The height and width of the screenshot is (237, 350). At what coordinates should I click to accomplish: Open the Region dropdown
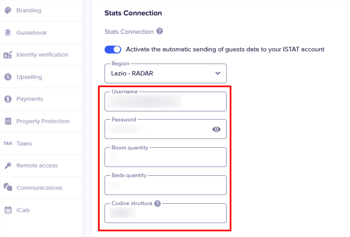click(x=165, y=74)
